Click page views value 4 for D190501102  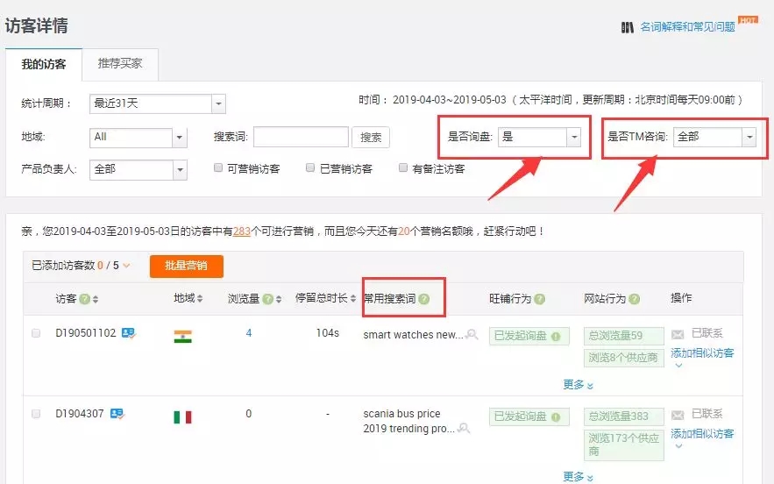[249, 333]
